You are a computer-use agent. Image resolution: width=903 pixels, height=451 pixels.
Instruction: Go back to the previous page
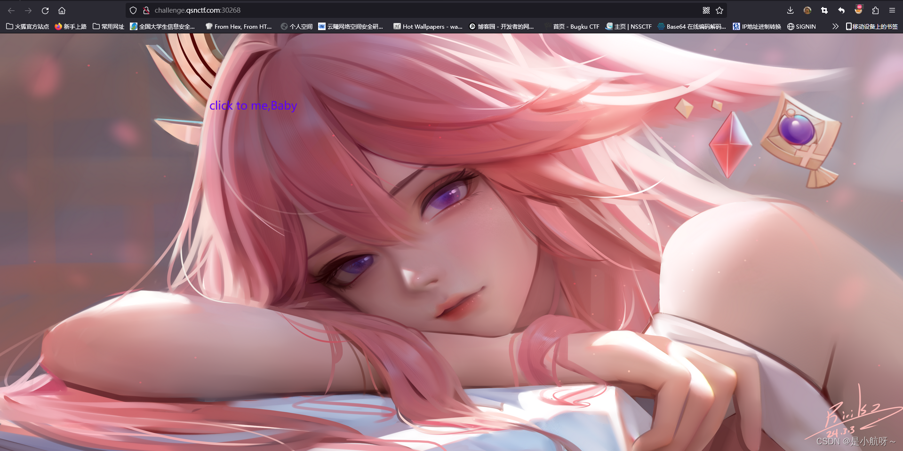(11, 10)
